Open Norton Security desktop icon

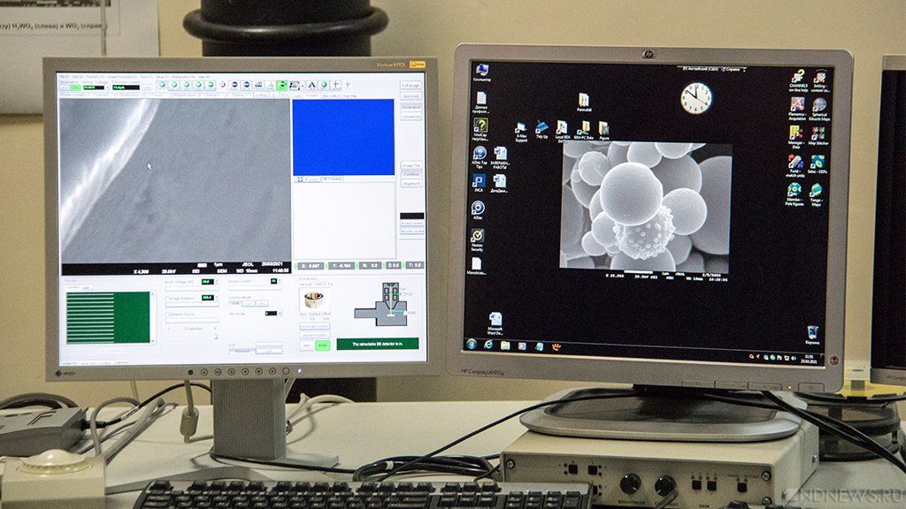477,240
